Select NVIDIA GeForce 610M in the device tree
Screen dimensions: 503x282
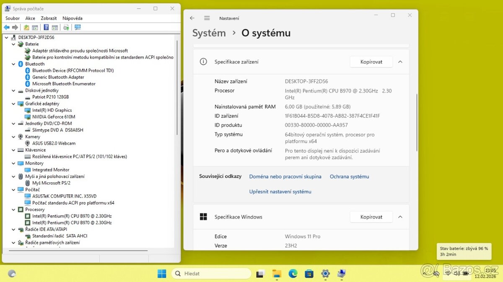(x=54, y=117)
